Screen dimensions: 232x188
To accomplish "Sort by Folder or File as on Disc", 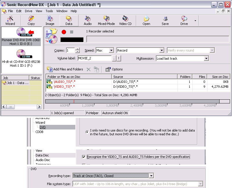I will [x=79, y=77].
